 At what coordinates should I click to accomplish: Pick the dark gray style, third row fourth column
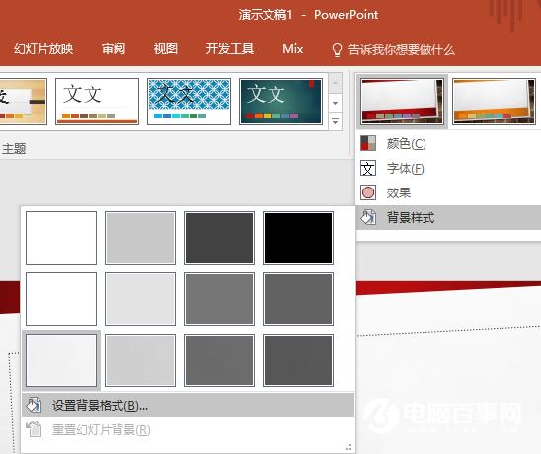pos(298,360)
